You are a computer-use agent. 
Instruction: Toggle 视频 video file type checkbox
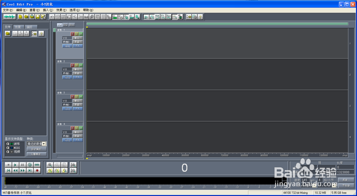7,152
